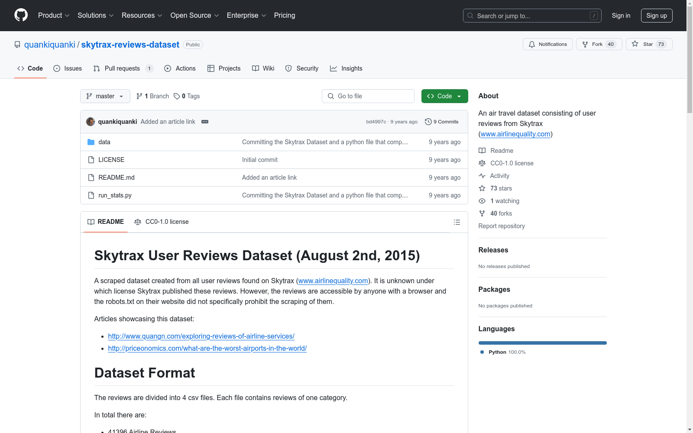The image size is (693, 433).
Task: Open the bd4997c commit hash
Action: (x=376, y=122)
